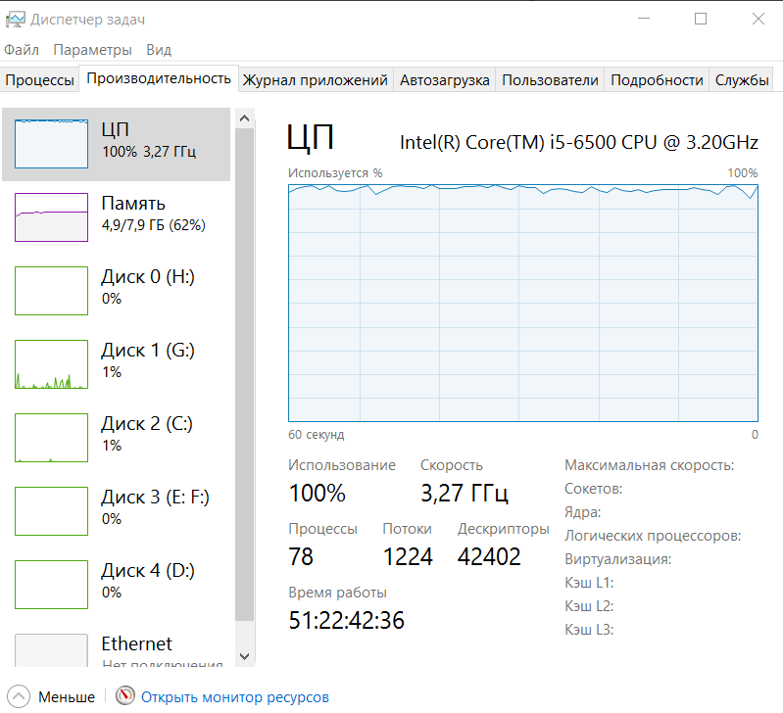Click the sidebar scroll up arrow
This screenshot has height=713, width=783.
coord(245,119)
